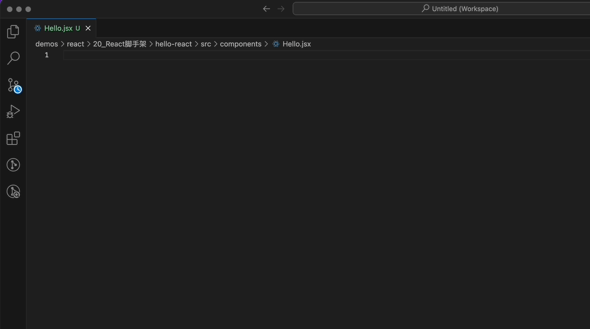Select the 20_React脚手架 breadcrumb item
The width and height of the screenshot is (590, 329).
coord(119,43)
